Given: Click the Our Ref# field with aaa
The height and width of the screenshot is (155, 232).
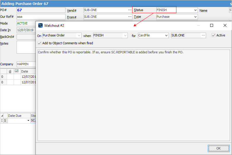Looking at the screenshot, I should click(x=41, y=17).
